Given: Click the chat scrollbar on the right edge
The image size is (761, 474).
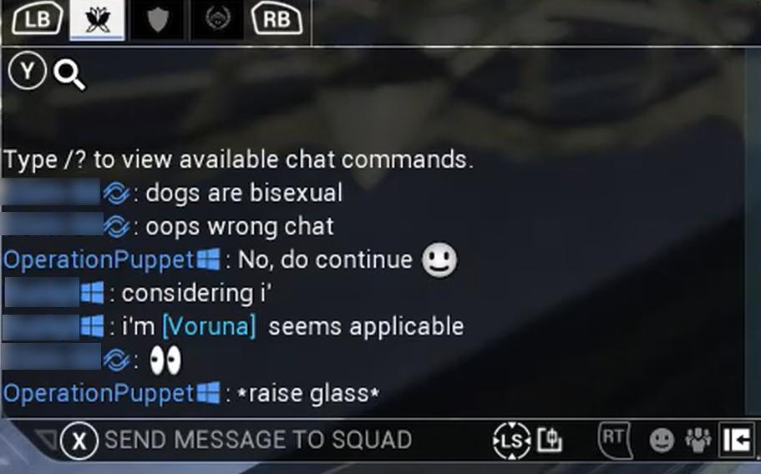Looking at the screenshot, I should point(753,233).
